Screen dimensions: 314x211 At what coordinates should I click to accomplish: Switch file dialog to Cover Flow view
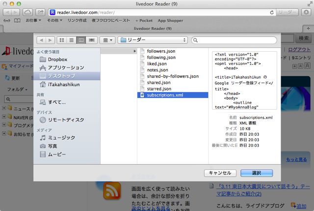point(92,40)
